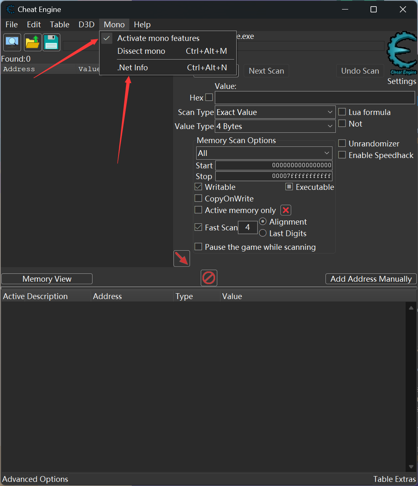Click the red clear list icon
The width and height of the screenshot is (418, 486).
[209, 278]
